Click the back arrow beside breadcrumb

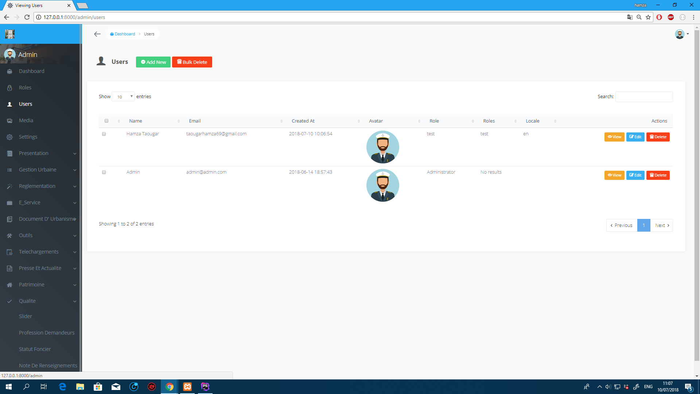click(x=97, y=34)
